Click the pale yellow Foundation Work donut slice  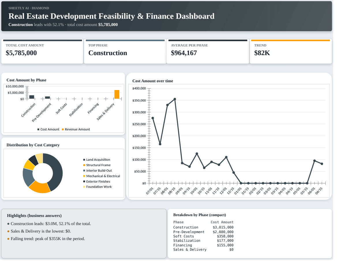tap(40, 158)
